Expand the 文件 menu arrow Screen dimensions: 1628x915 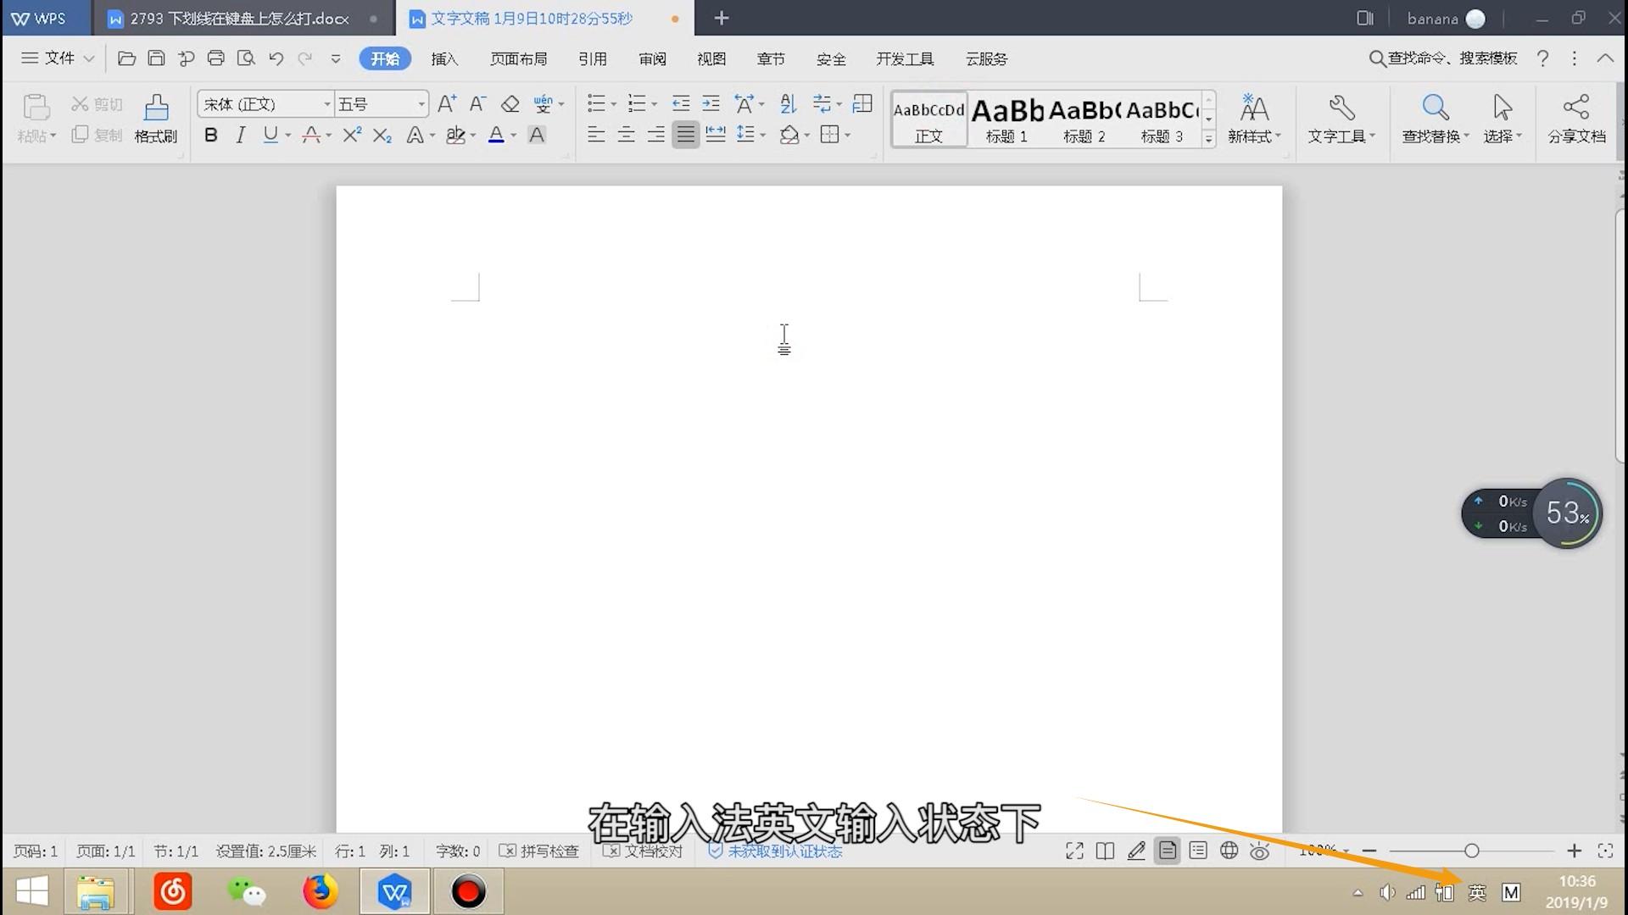click(88, 58)
